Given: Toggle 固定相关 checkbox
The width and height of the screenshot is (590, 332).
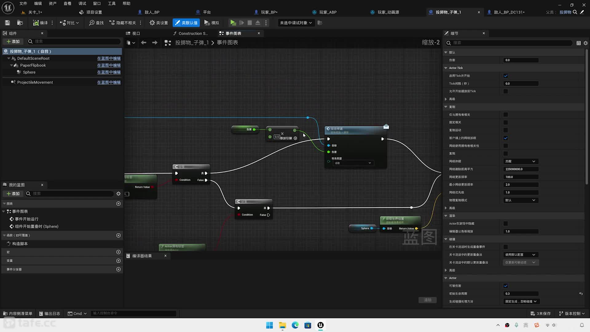Looking at the screenshot, I should coord(505,122).
